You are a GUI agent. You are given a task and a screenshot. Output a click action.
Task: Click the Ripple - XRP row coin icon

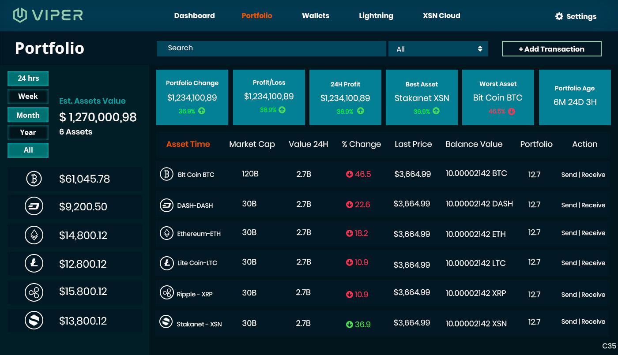[x=166, y=293]
